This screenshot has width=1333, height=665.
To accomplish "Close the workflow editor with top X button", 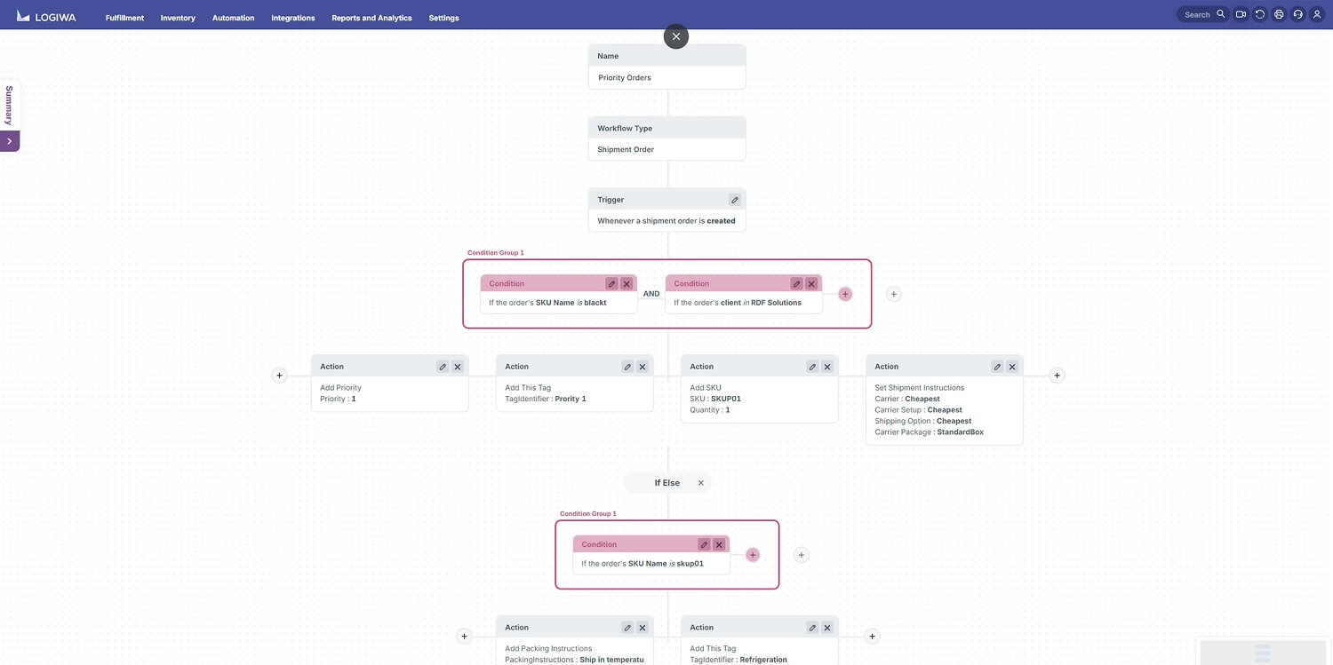I will 676,36.
